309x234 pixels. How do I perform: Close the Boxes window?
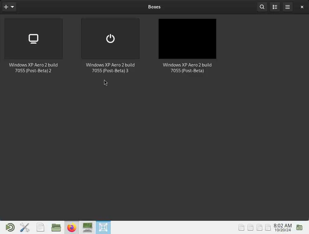pos(302,7)
